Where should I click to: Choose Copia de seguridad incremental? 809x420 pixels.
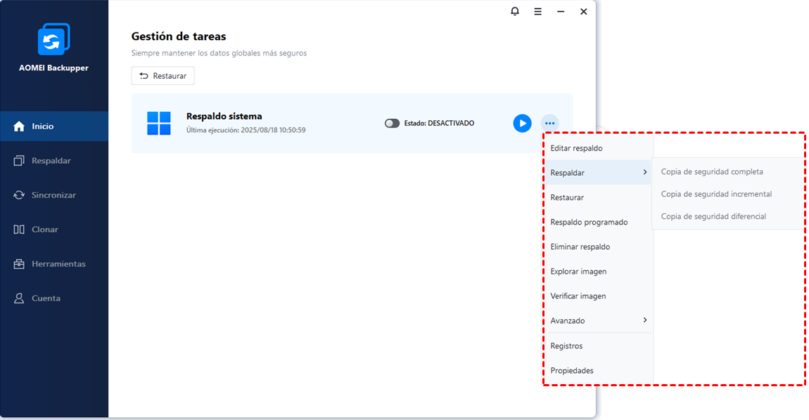[x=716, y=194]
